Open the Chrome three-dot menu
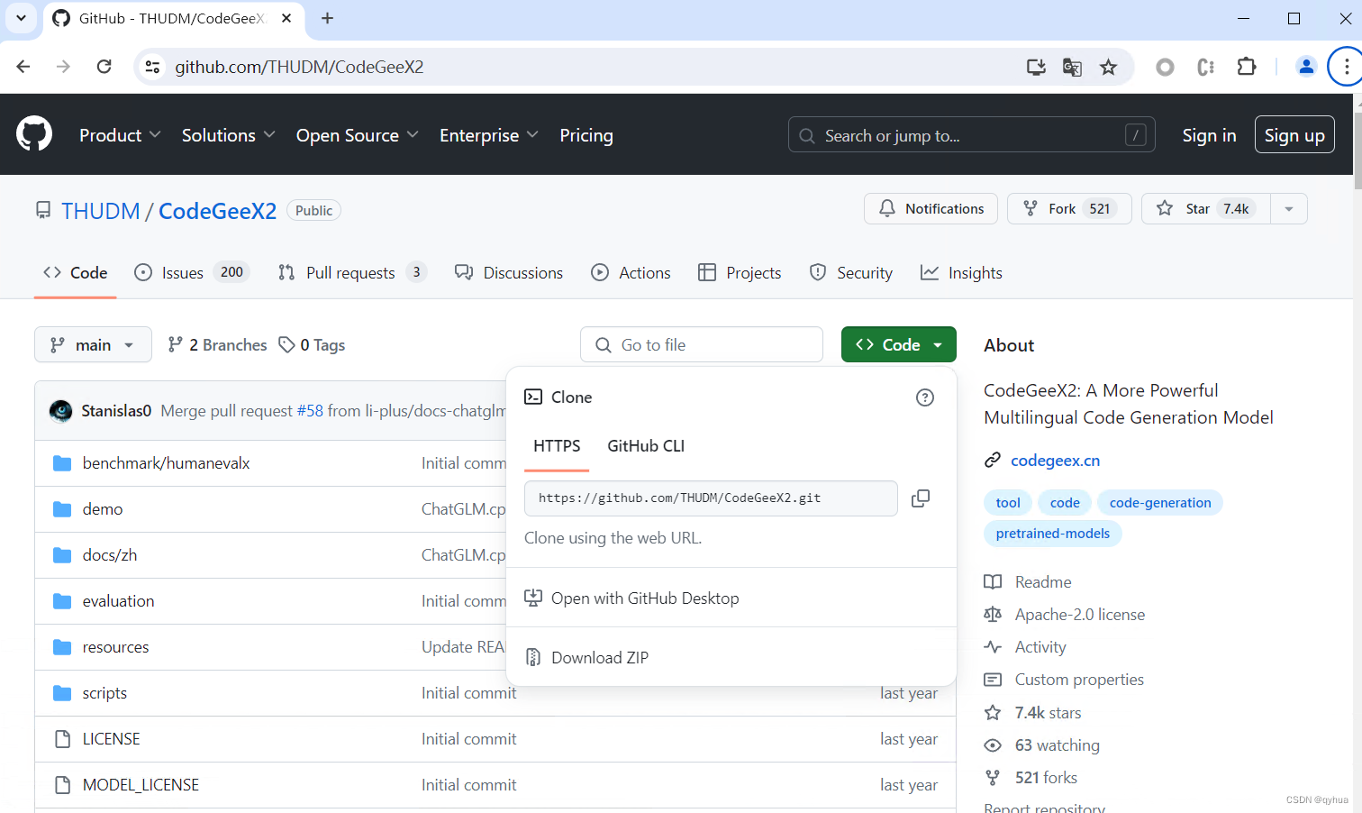 [x=1346, y=67]
